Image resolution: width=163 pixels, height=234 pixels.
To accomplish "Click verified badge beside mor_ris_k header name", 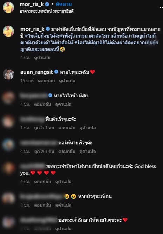I will pos(47,4).
